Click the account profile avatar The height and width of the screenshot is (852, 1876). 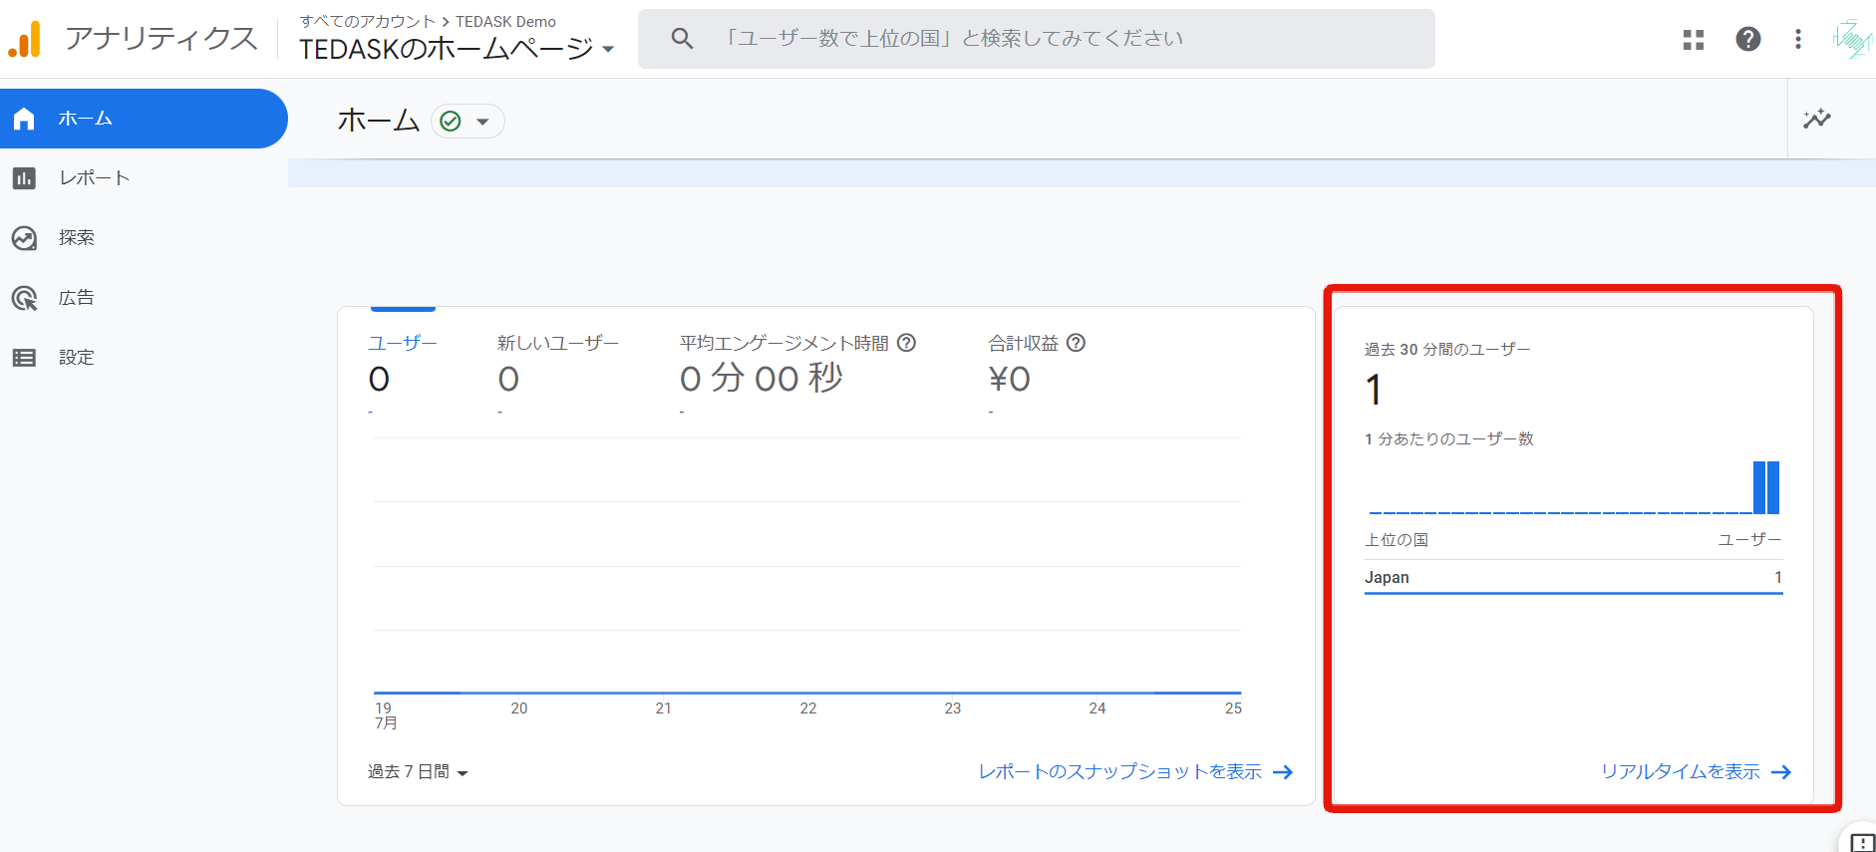tap(1852, 39)
